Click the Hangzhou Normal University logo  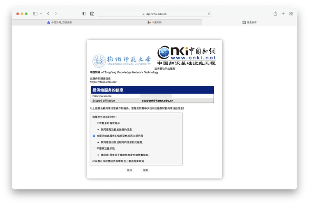tap(122, 61)
